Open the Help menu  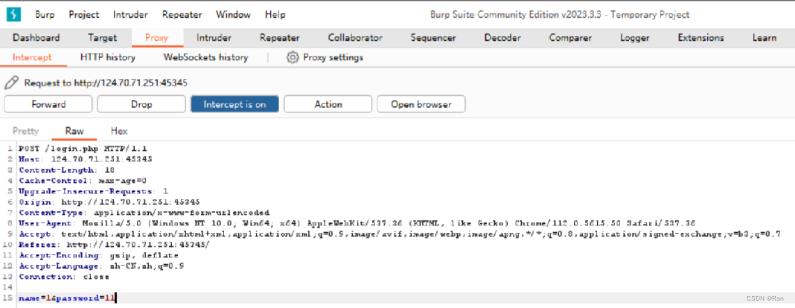tap(275, 15)
